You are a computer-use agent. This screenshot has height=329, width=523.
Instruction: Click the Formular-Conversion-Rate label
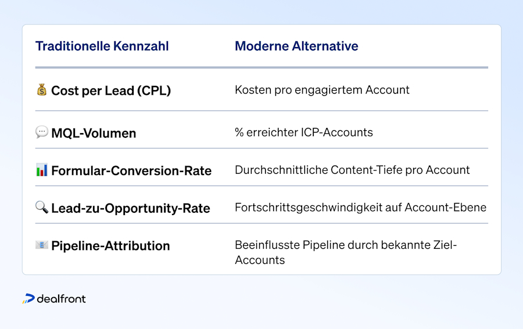coord(131,170)
